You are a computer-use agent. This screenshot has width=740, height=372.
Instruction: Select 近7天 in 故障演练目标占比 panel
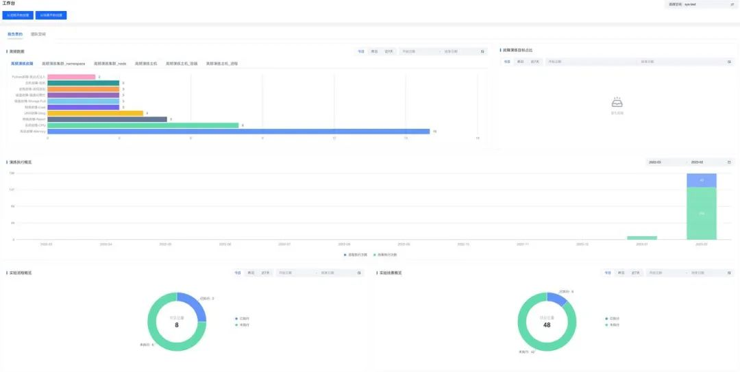[534, 62]
